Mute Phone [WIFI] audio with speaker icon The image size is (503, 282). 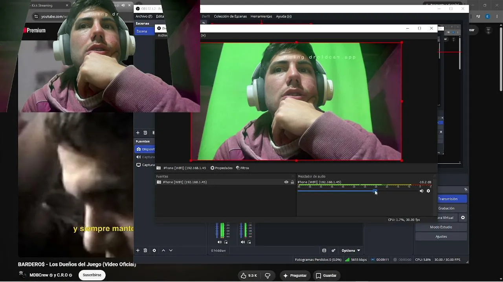[x=421, y=191]
